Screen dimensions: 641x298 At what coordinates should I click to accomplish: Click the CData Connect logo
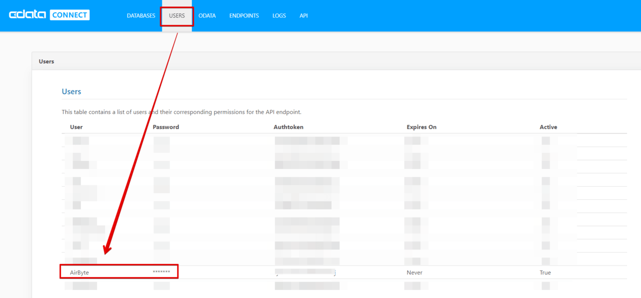(49, 15)
